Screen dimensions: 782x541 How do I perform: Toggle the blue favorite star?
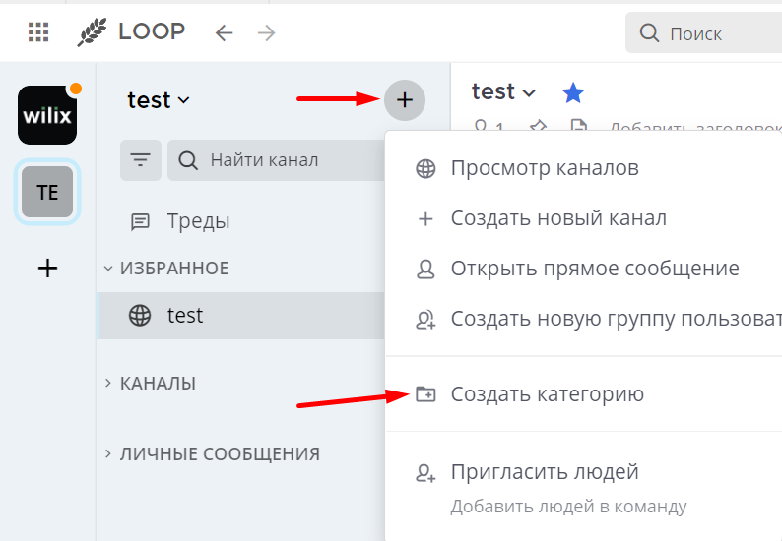click(573, 92)
